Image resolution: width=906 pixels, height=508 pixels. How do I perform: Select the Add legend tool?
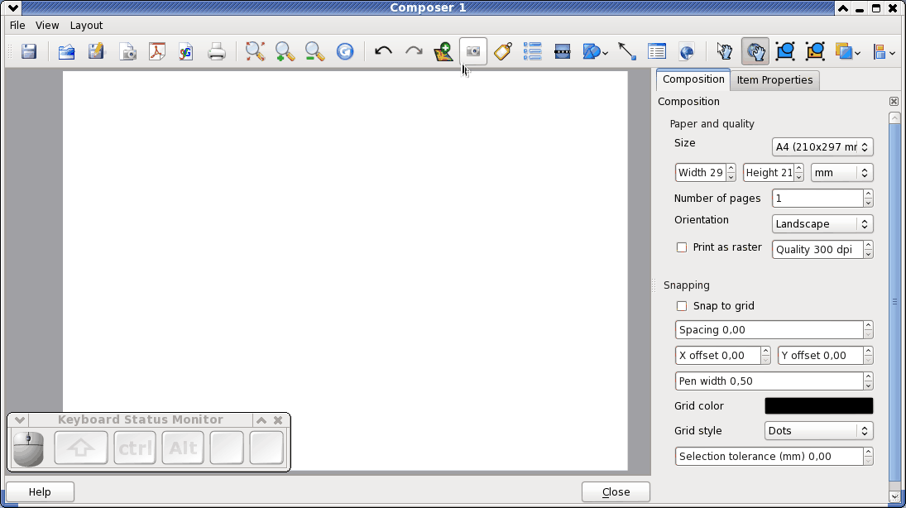pos(532,51)
